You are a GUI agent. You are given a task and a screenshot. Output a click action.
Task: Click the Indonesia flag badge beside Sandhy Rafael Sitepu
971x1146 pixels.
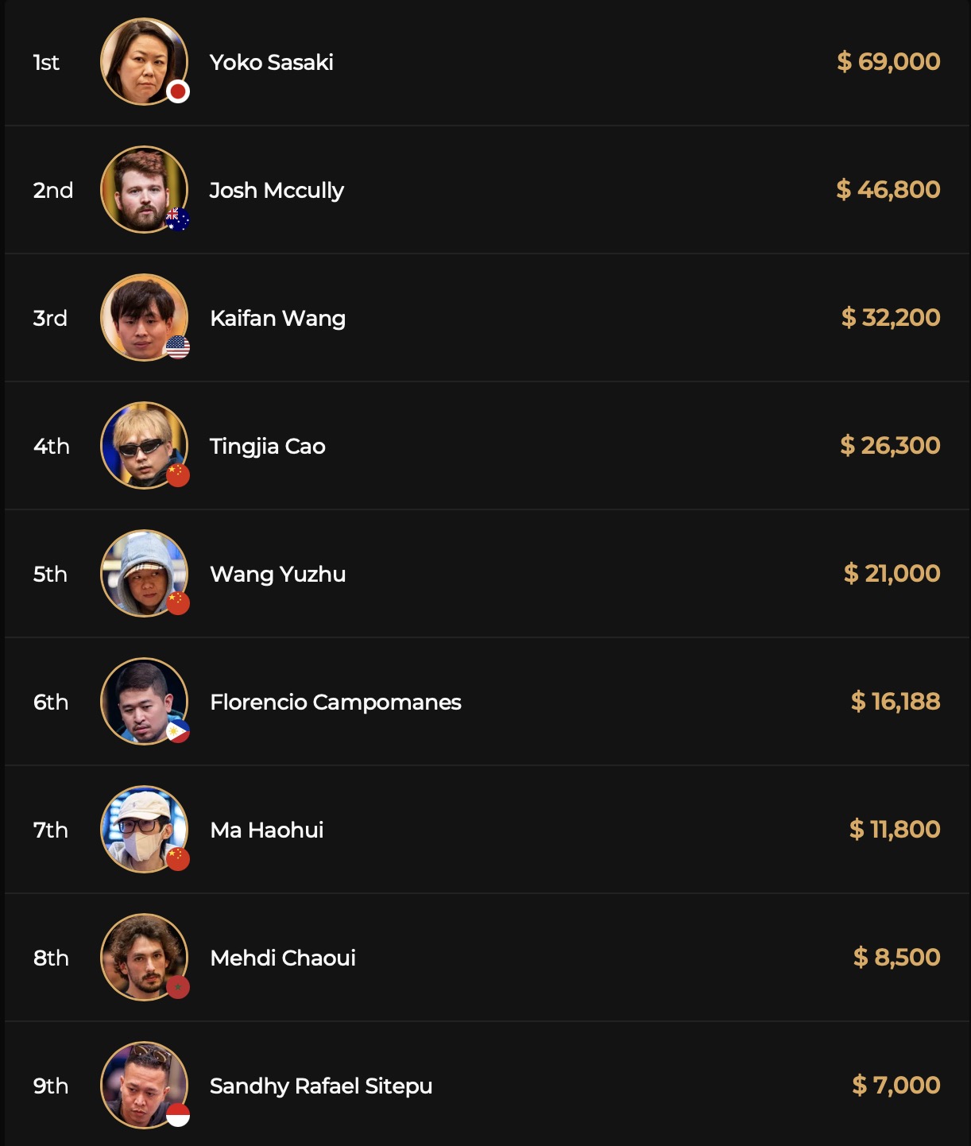[x=178, y=1115]
